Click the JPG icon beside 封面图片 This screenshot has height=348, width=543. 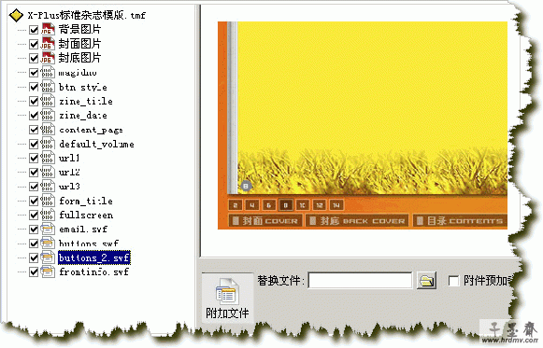(x=48, y=44)
